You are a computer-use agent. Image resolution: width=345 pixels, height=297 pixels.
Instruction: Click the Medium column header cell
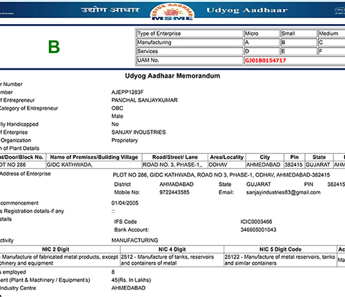click(x=331, y=34)
